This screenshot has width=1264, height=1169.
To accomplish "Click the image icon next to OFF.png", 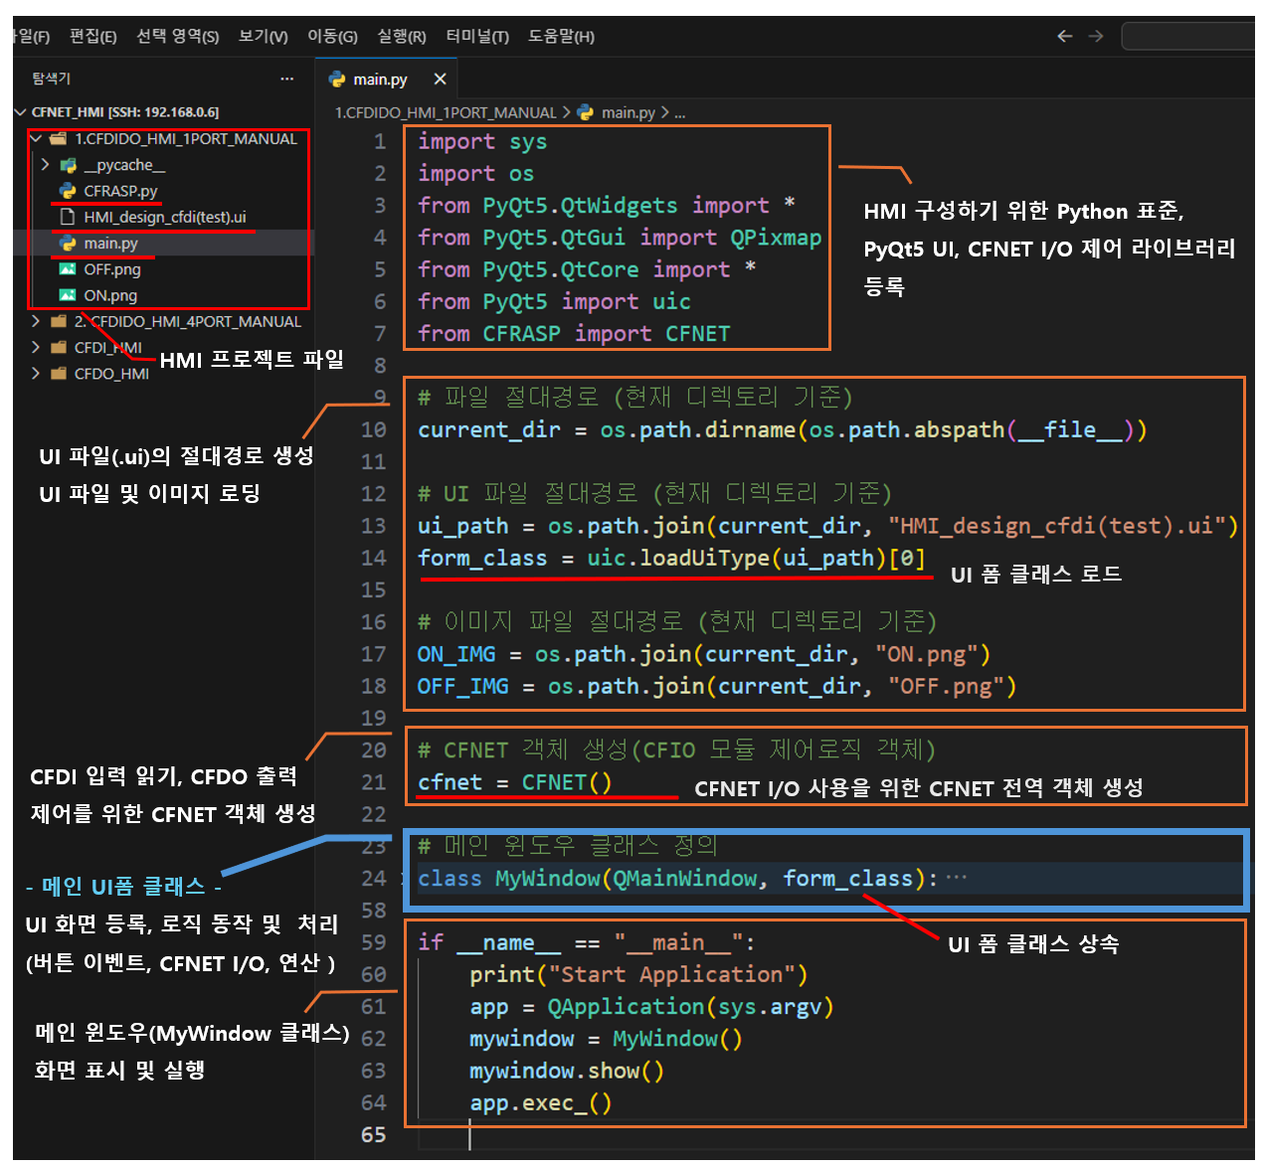I will pos(68,269).
